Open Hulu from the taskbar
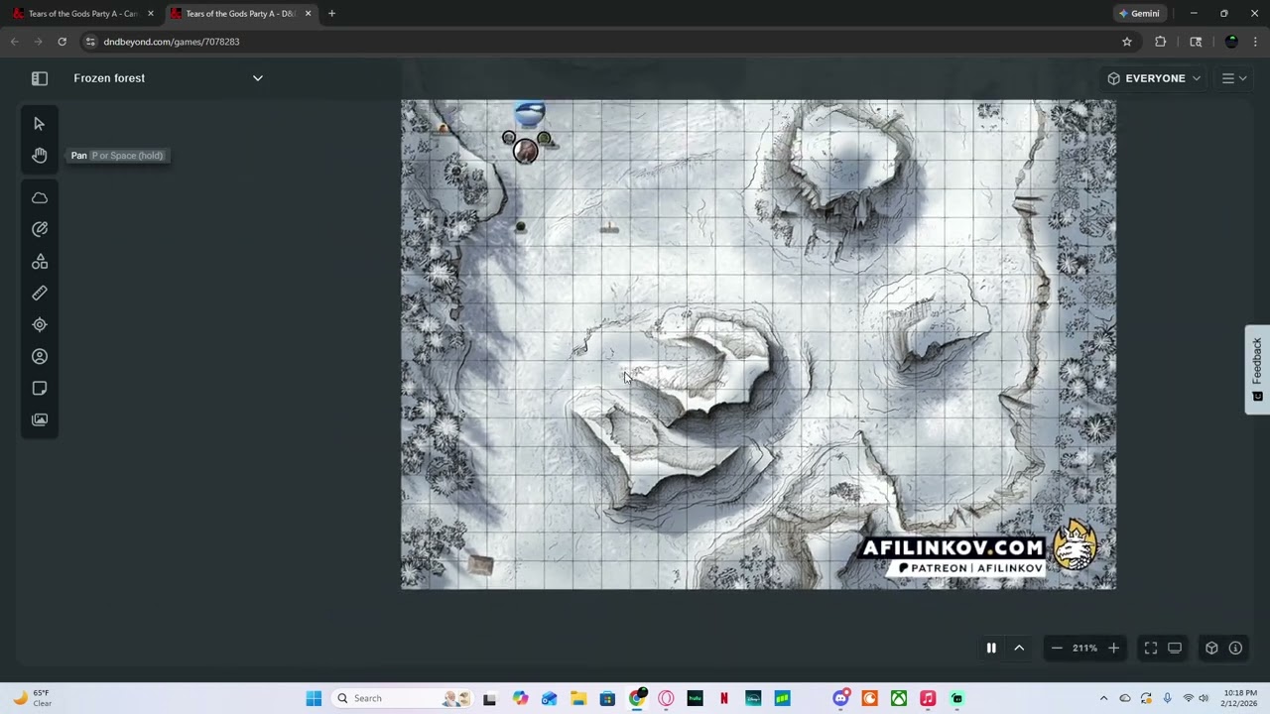Viewport: 1270px width, 714px height. 695,698
